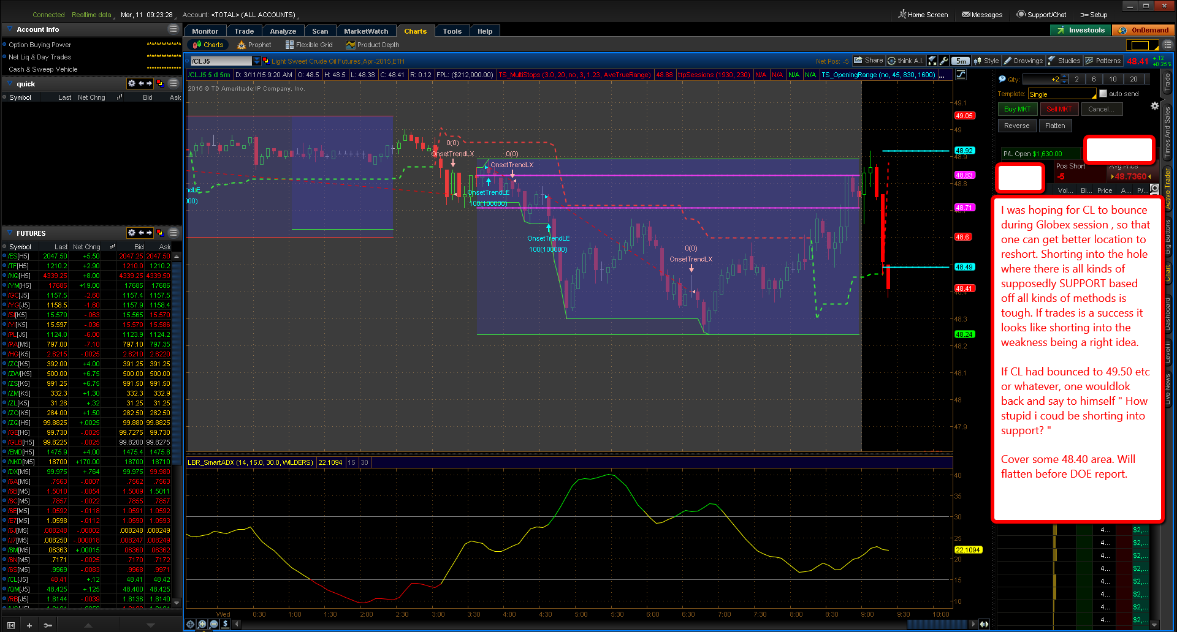Select quantity preset 10

pos(1113,79)
